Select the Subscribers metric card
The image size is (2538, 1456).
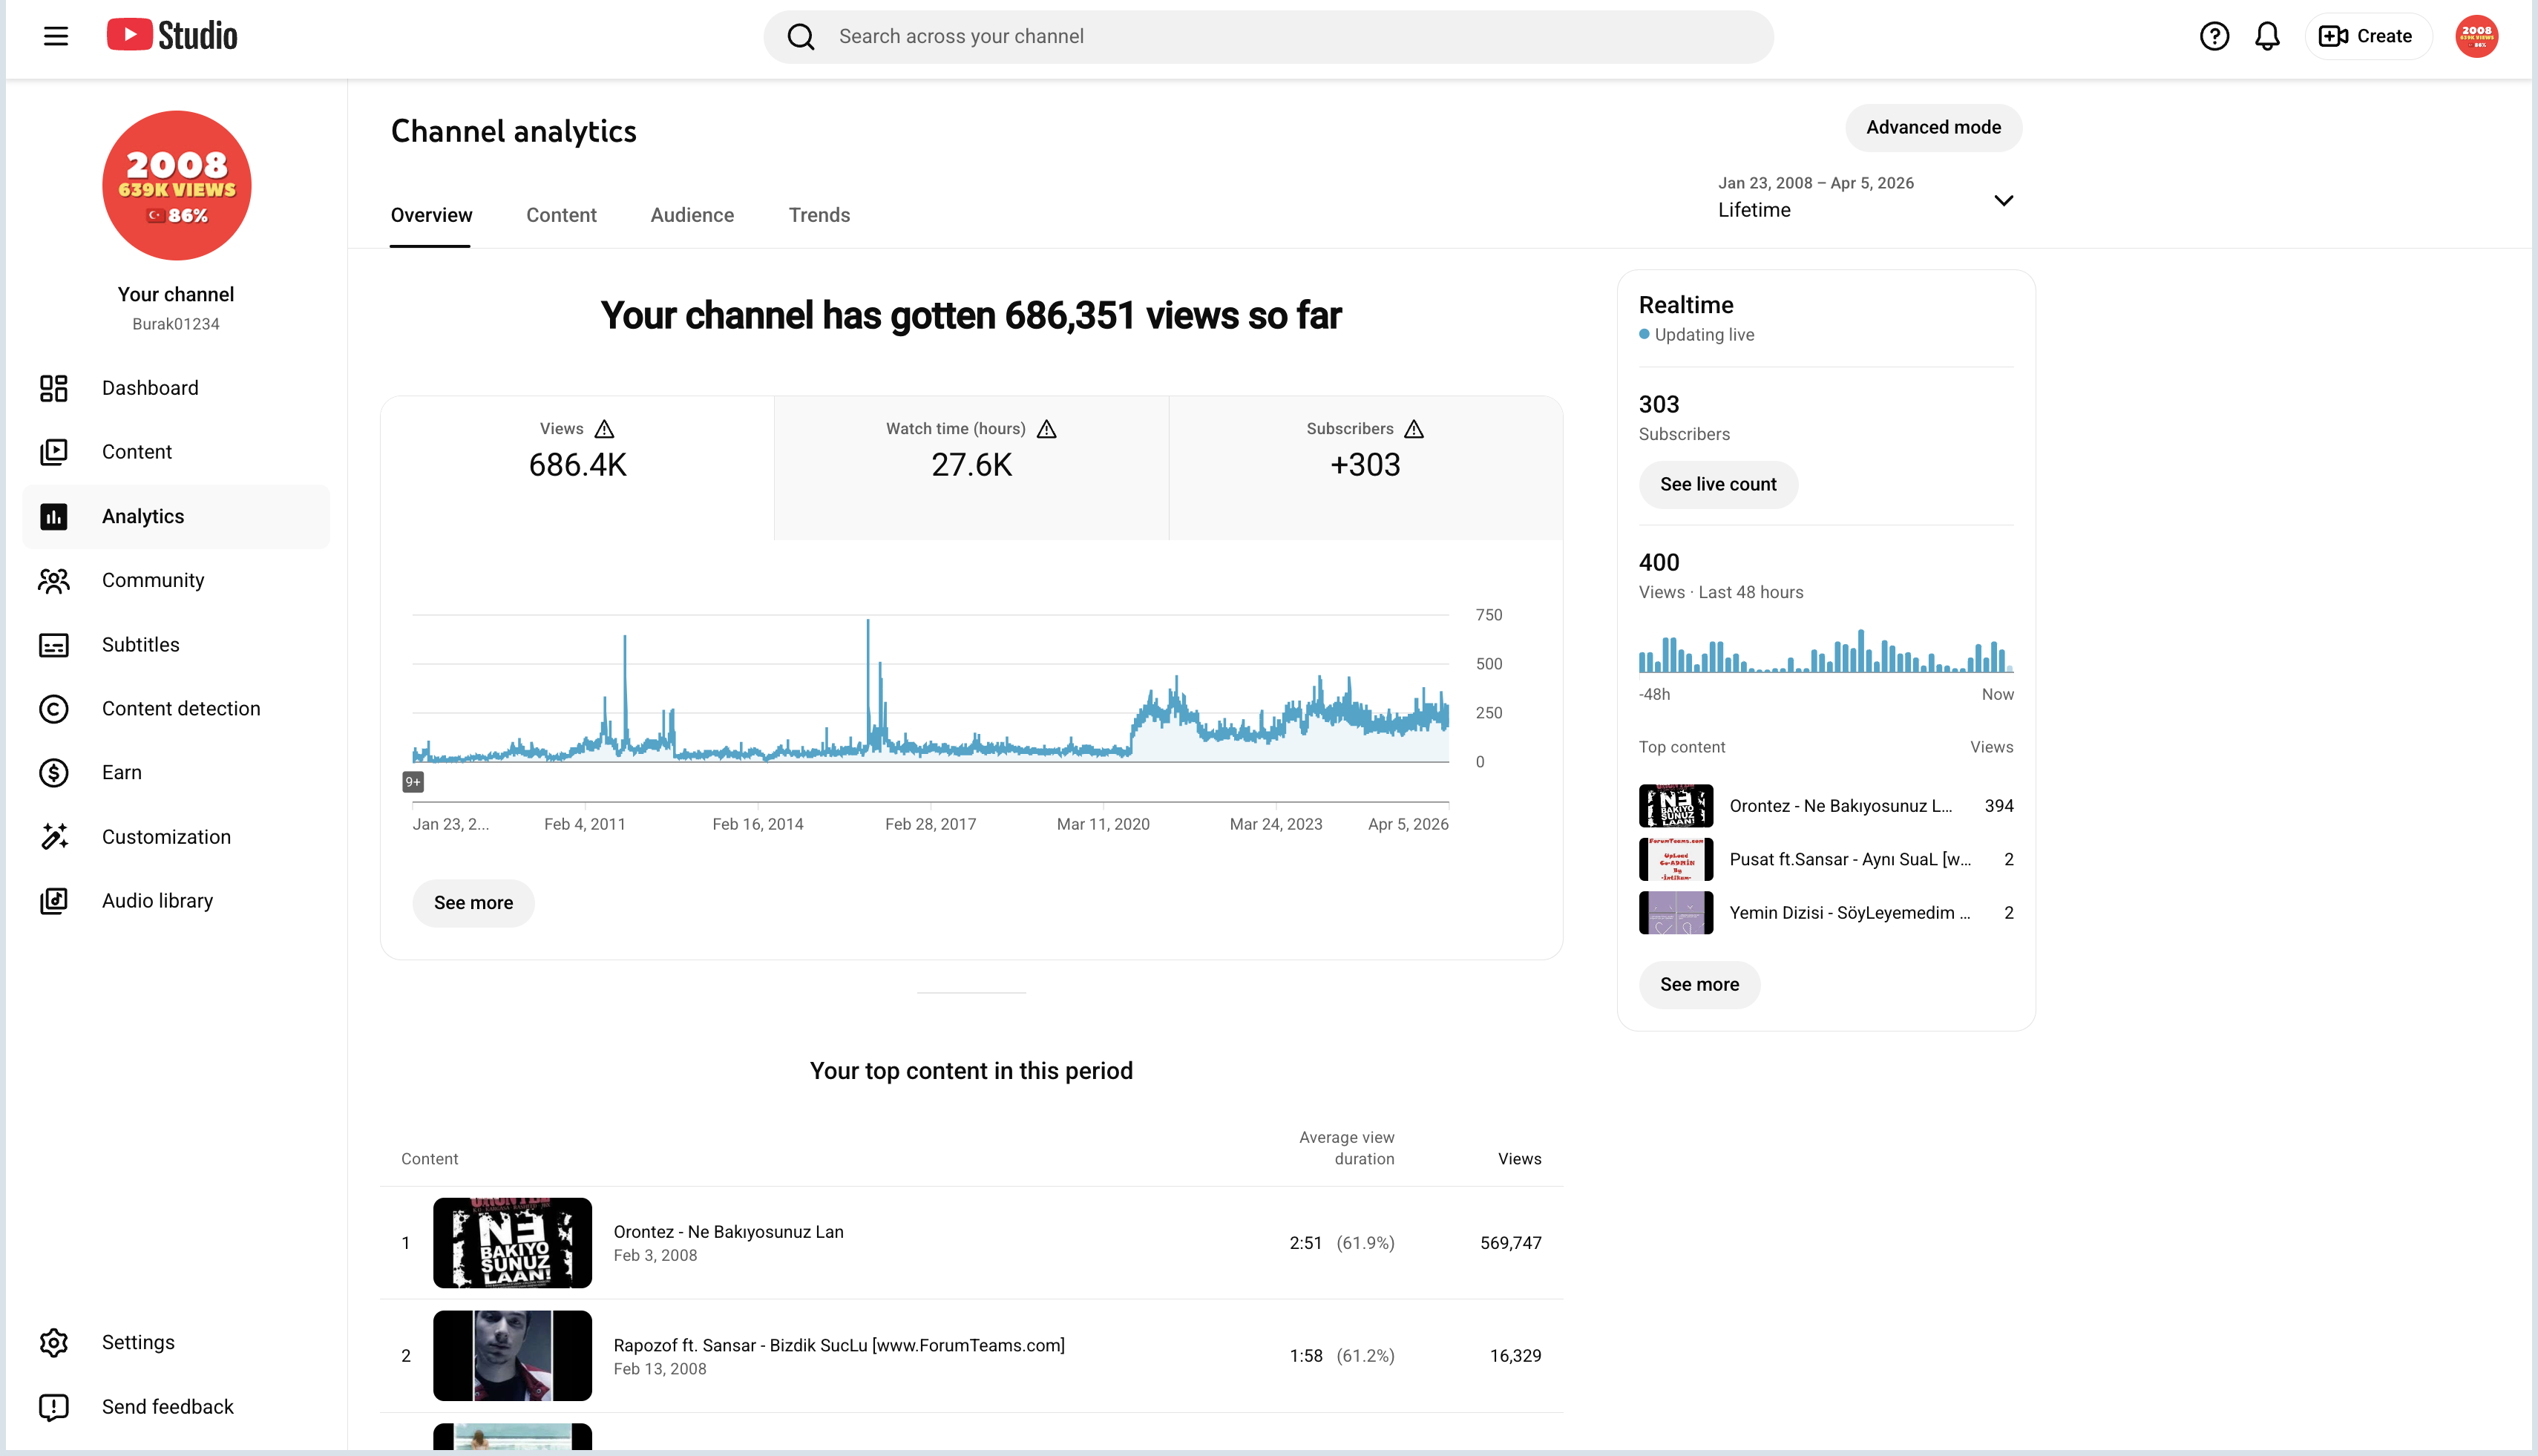point(1365,468)
